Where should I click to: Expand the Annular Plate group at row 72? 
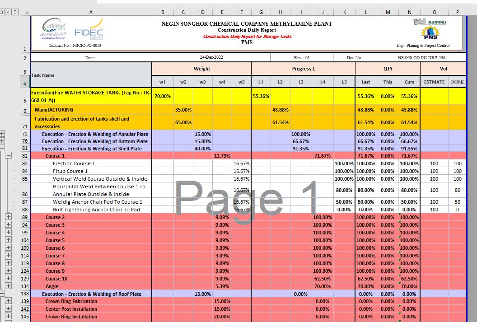coord(2,134)
